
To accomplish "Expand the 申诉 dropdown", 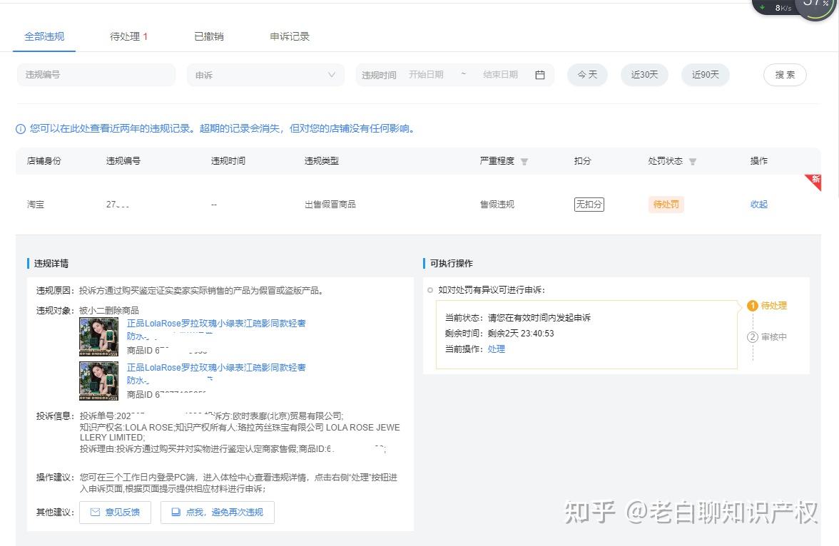I will [x=266, y=75].
